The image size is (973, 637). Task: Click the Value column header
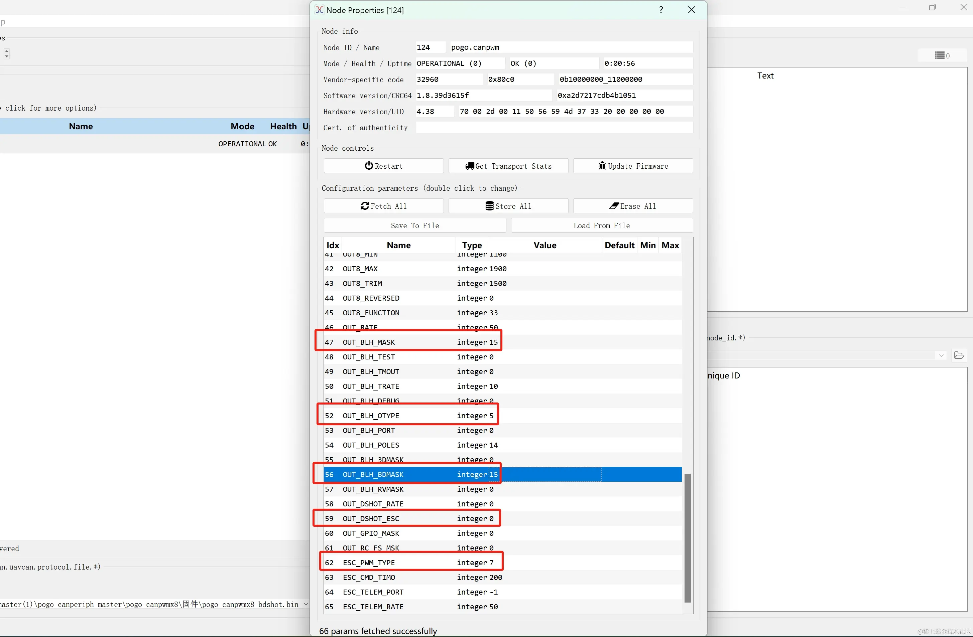pos(544,245)
